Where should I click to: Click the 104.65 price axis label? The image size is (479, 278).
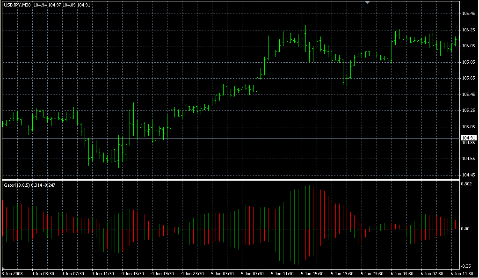(468, 159)
